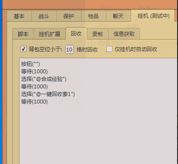Open the 基本 tab
The width and height of the screenshot is (178, 164).
(x=19, y=16)
